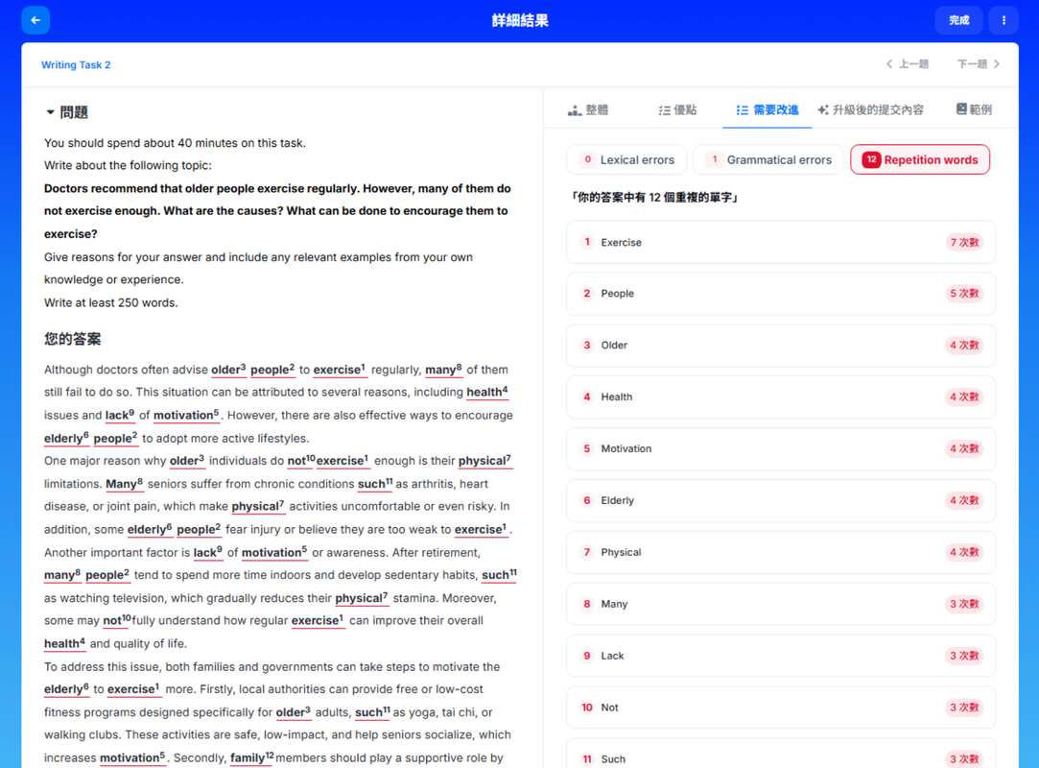Click the Writing Task 2 link
This screenshot has height=768, width=1039.
[76, 65]
